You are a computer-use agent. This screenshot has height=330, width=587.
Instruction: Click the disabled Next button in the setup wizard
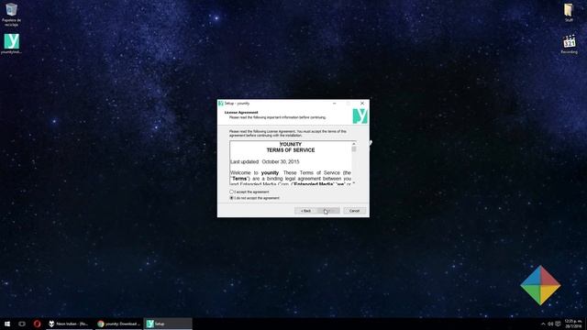point(328,211)
